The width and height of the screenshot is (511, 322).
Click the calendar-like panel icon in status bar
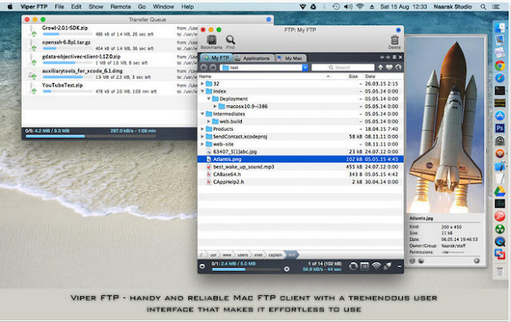364,266
